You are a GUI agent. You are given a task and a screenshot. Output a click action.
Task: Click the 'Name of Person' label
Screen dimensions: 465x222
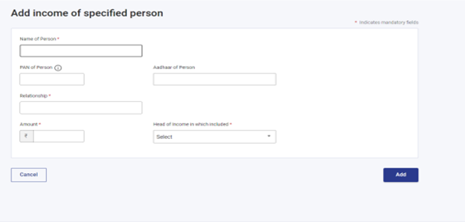pyautogui.click(x=38, y=39)
